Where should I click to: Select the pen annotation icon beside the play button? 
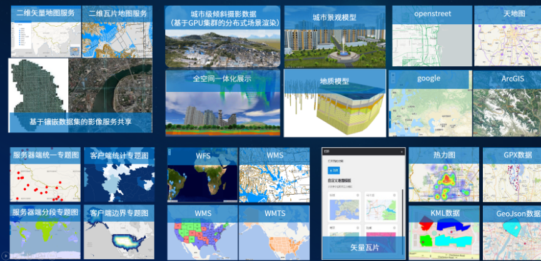(x=18, y=256)
